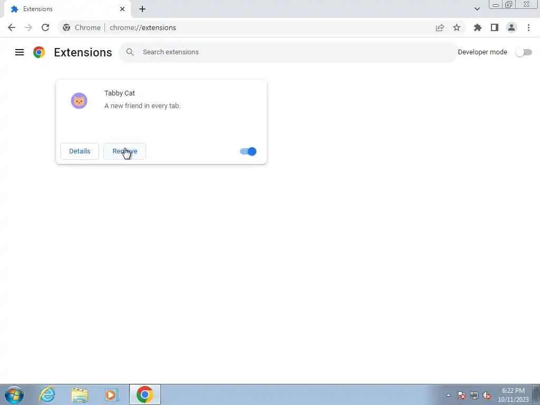The image size is (540, 405).
Task: Open the tab search dropdown arrow
Action: [477, 9]
